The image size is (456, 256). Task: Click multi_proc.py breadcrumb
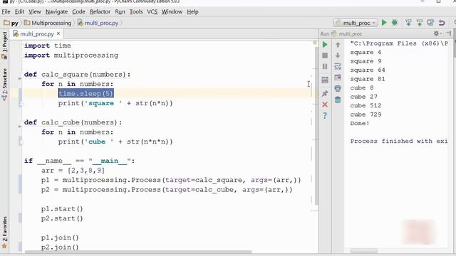[x=98, y=23]
